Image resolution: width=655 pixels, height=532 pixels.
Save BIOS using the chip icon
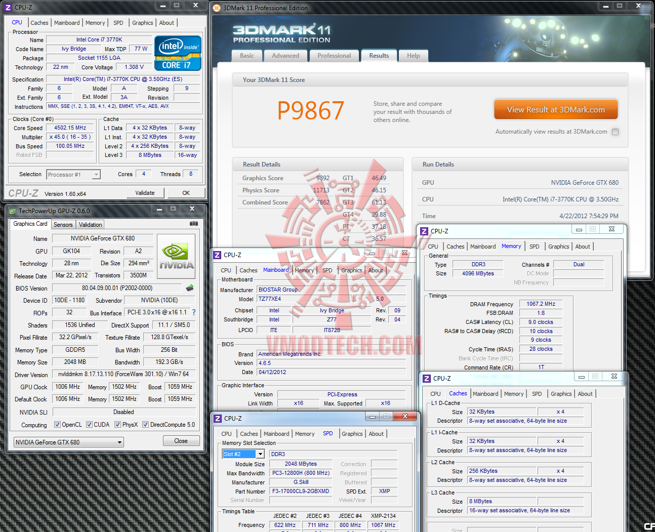[190, 288]
